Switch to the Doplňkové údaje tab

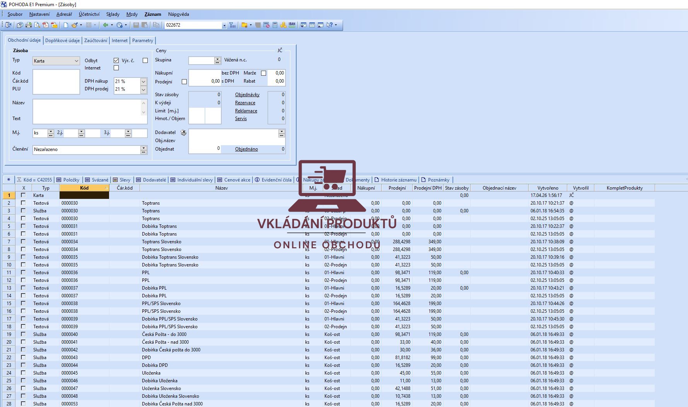[x=62, y=41]
